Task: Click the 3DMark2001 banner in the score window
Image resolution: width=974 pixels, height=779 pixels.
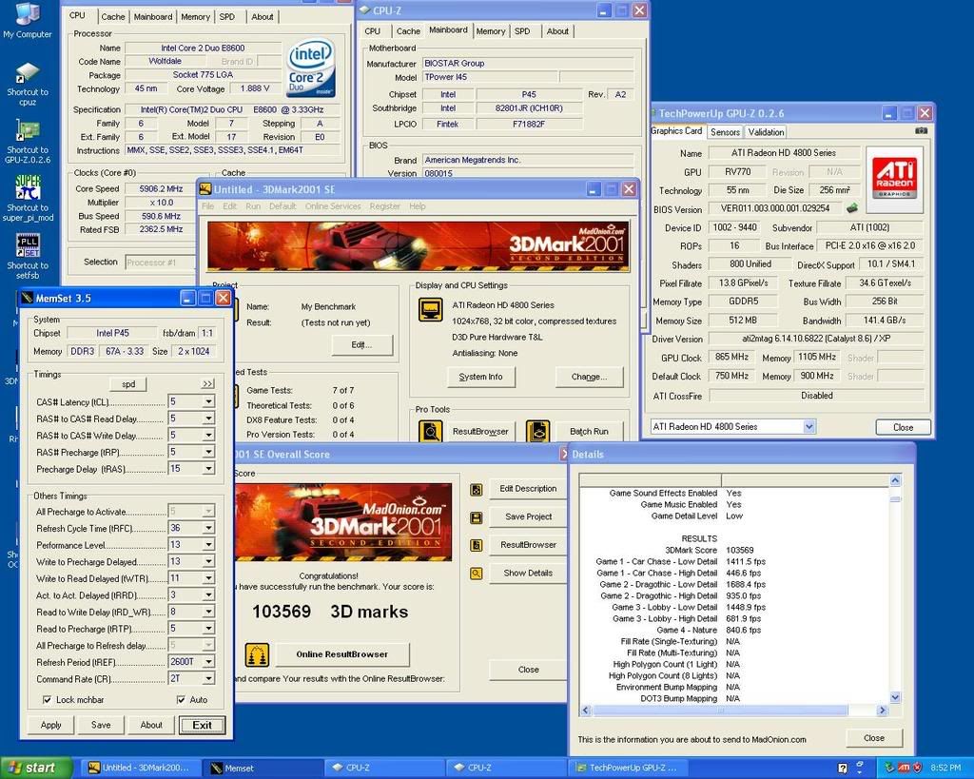Action: pyautogui.click(x=342, y=522)
